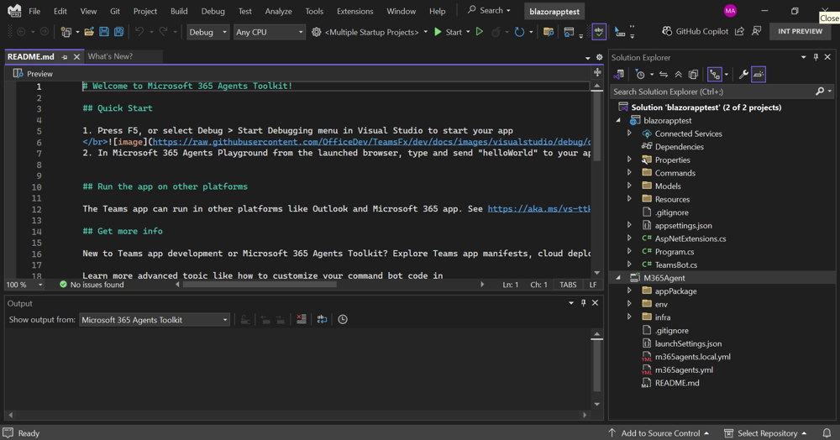Click the Search Solution Explorer input field

click(x=712, y=92)
